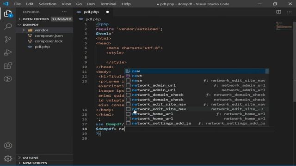This screenshot has width=296, height=166.
Task: Open the Source Control view
Action: 8,39
